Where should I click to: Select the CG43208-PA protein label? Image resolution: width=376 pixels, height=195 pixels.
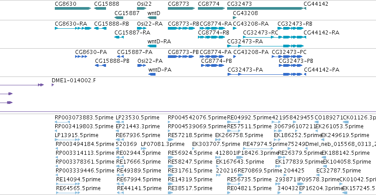pyautogui.click(x=251, y=52)
